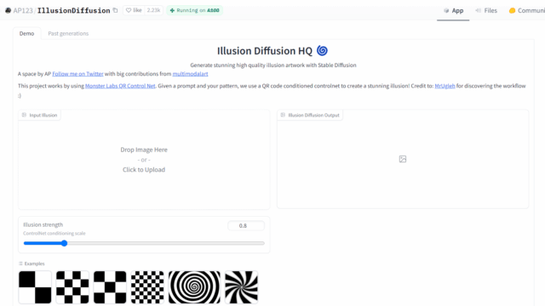Click the spiral emoji beside the title
Screen dimensions: 545x306
[x=322, y=51]
